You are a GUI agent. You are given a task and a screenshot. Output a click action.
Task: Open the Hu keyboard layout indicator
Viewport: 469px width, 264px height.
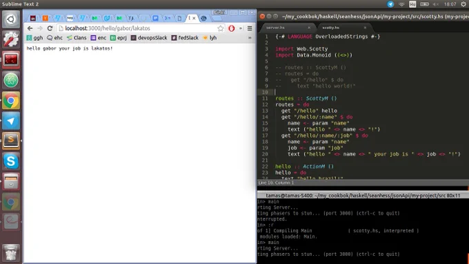click(x=412, y=4)
